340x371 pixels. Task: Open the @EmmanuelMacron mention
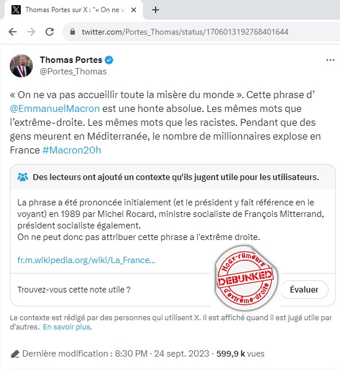[x=55, y=108]
